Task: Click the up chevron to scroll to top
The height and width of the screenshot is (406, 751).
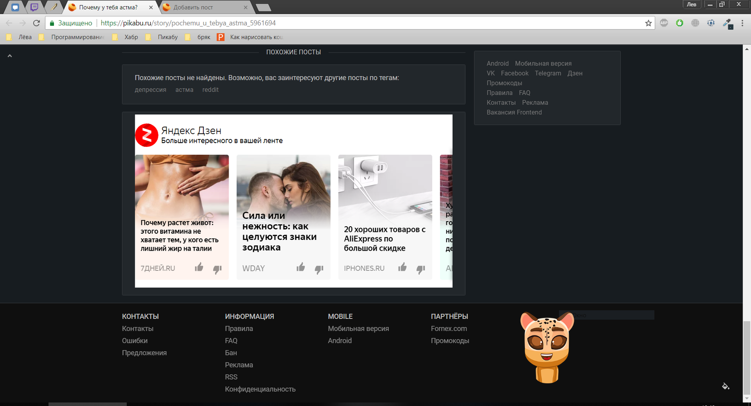Action: [x=9, y=56]
